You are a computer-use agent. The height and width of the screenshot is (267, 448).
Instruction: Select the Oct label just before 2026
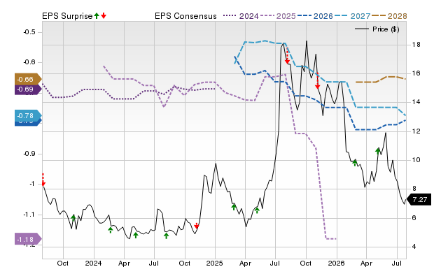[306, 263]
